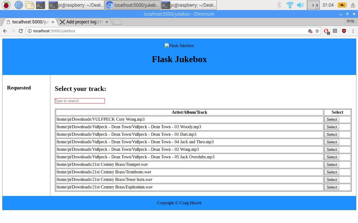Open the file manager folder icon

(x=30, y=5)
